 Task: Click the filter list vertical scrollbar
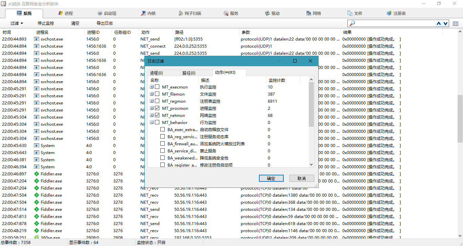tap(311, 105)
